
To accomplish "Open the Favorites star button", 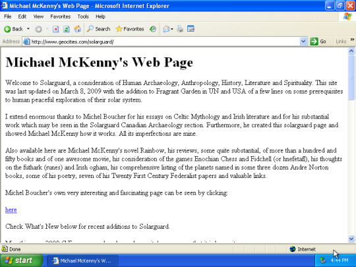I will point(130,29).
